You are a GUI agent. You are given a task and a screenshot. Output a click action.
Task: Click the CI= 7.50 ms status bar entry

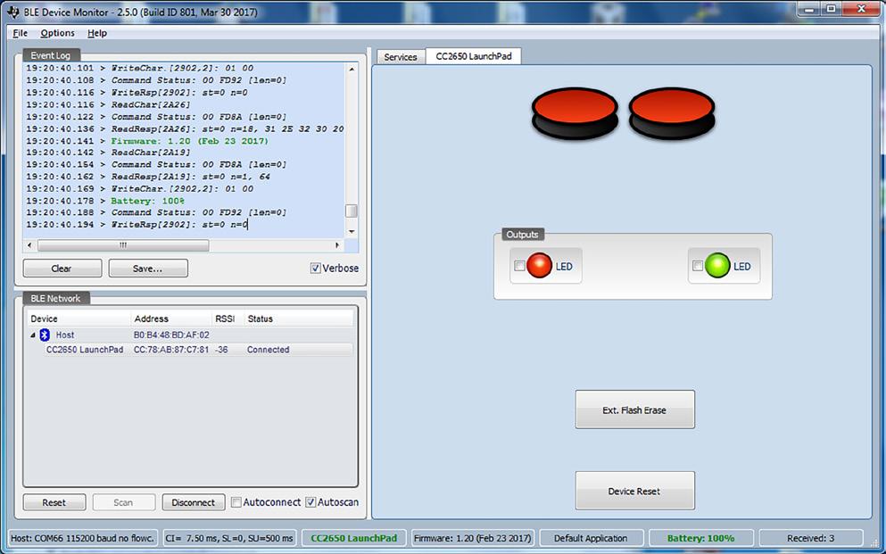point(229,538)
